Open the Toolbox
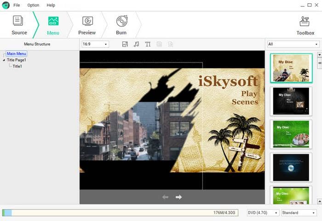 [305, 26]
